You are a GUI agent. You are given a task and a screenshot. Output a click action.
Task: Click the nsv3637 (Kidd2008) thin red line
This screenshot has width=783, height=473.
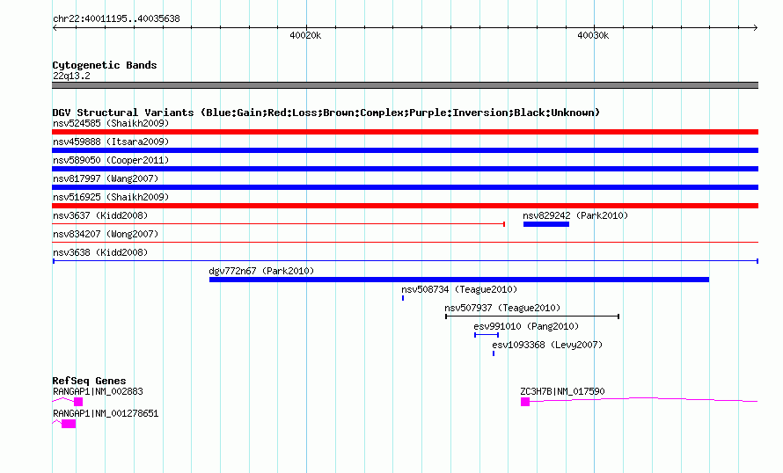tap(279, 224)
